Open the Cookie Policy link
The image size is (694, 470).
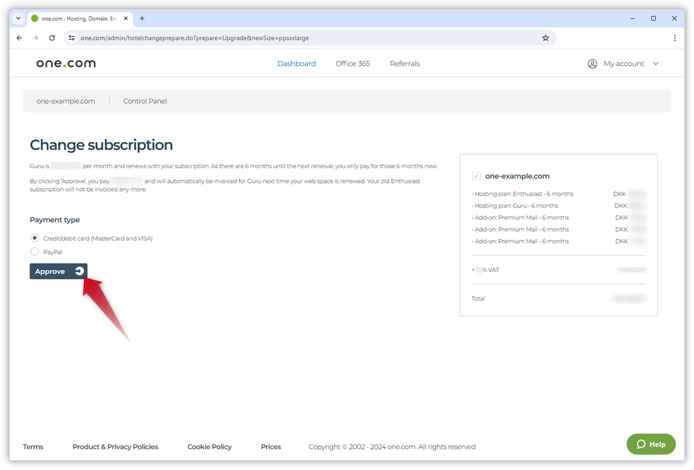click(209, 447)
